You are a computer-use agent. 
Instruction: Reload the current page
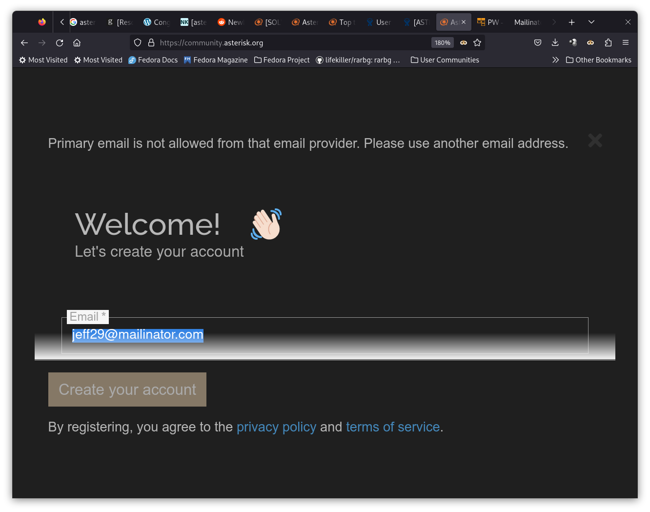click(60, 43)
